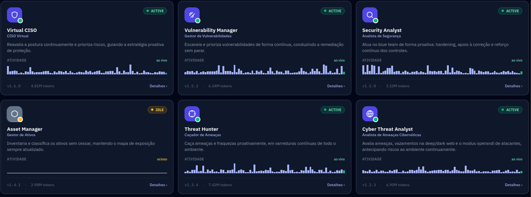Click the ACTIVE badge on Security Analyst
Viewport: 531px width, 197px height.
[510, 11]
